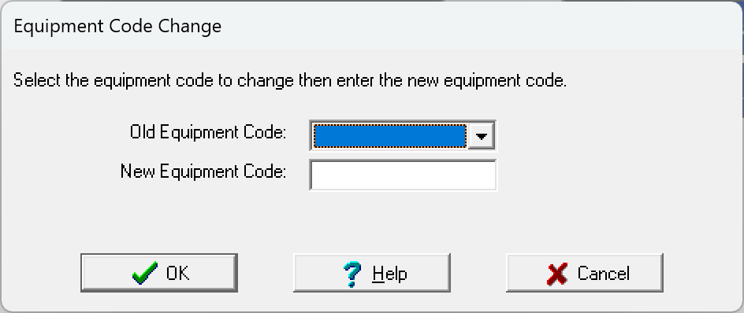Click the Old Equipment Code label
The width and height of the screenshot is (744, 313).
click(x=208, y=132)
